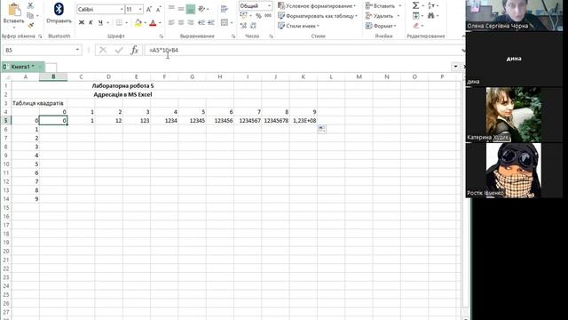Decrease decimal places
This screenshot has width=568, height=320.
[253, 26]
